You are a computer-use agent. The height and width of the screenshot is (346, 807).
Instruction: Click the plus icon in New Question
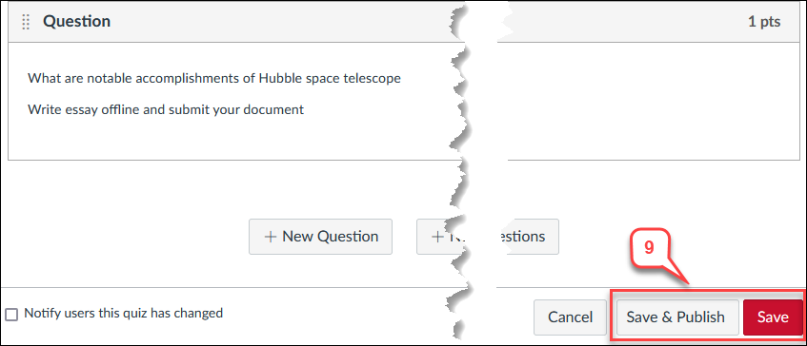coord(271,237)
